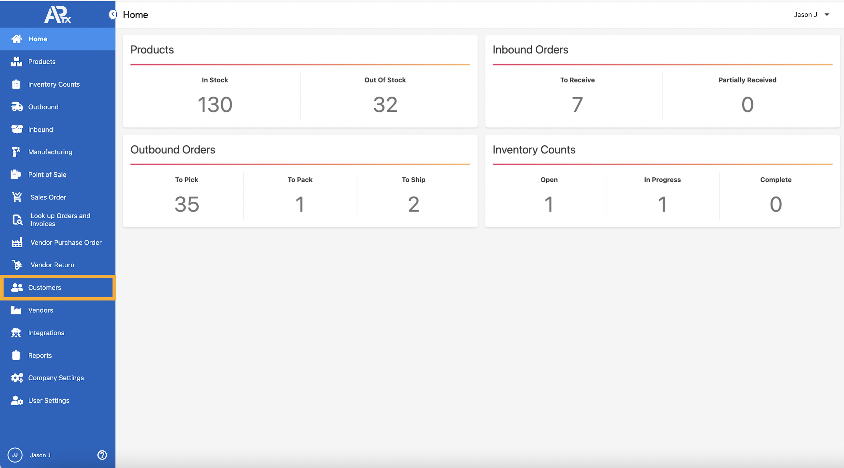
Task: Click the Outbound truck icon
Action: pyautogui.click(x=17, y=107)
